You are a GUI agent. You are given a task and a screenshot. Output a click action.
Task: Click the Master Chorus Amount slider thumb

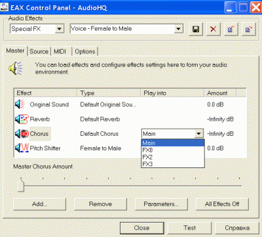point(21,185)
